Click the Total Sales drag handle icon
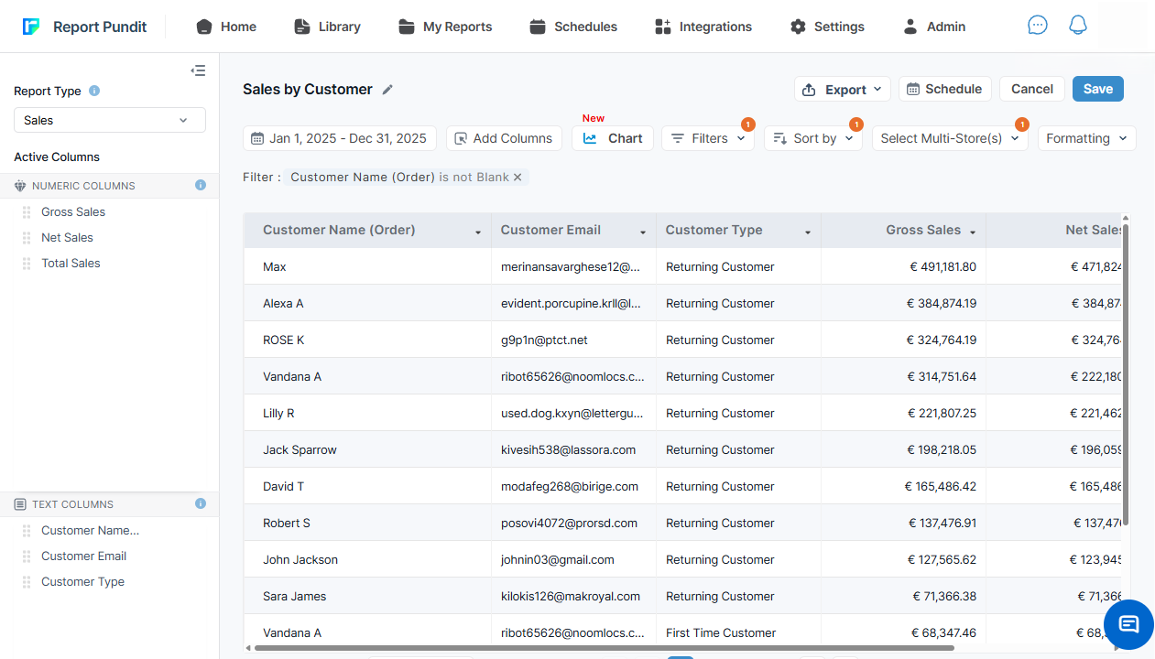1155x659 pixels. [27, 263]
